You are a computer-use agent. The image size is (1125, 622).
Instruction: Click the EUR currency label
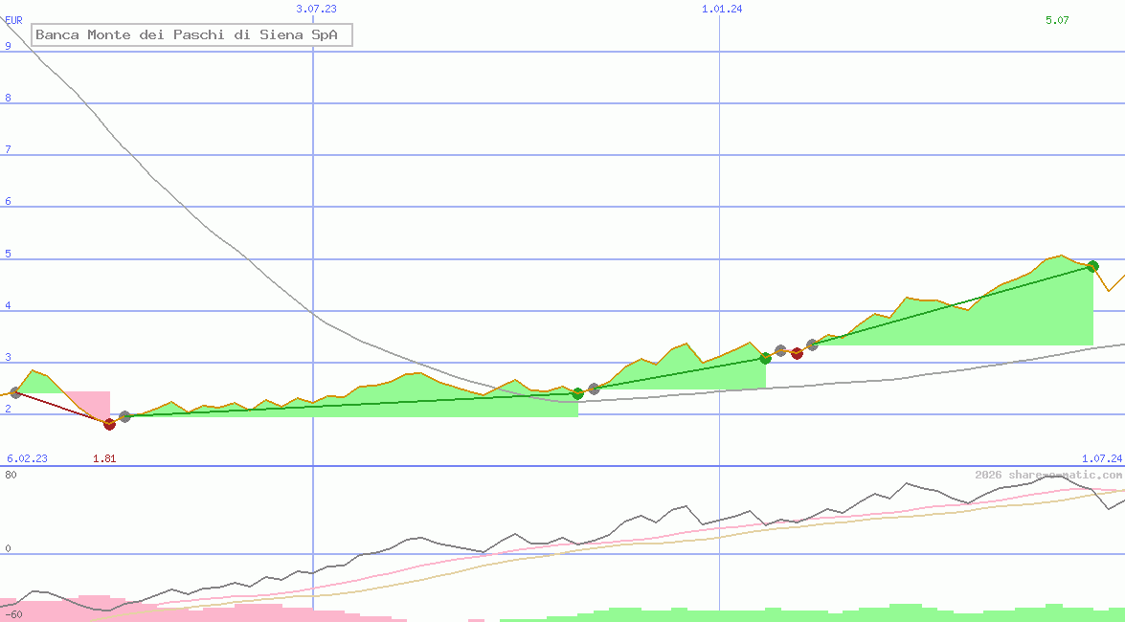(x=13, y=19)
